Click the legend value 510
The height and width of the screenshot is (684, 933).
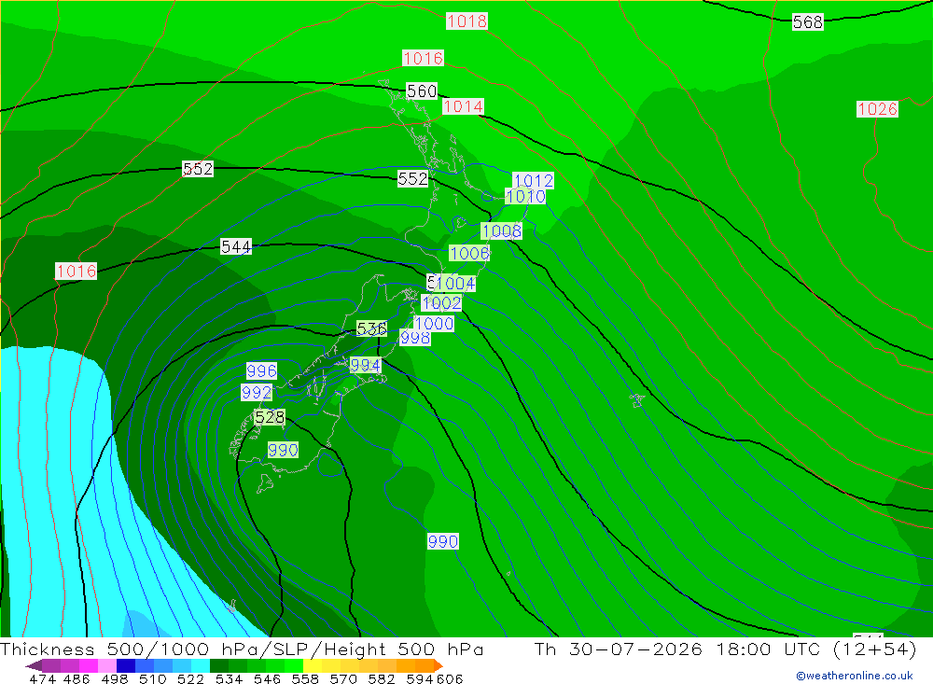pyautogui.click(x=153, y=678)
